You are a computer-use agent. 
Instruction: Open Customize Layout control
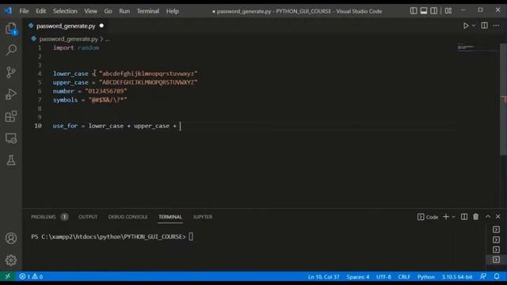pos(448,10)
